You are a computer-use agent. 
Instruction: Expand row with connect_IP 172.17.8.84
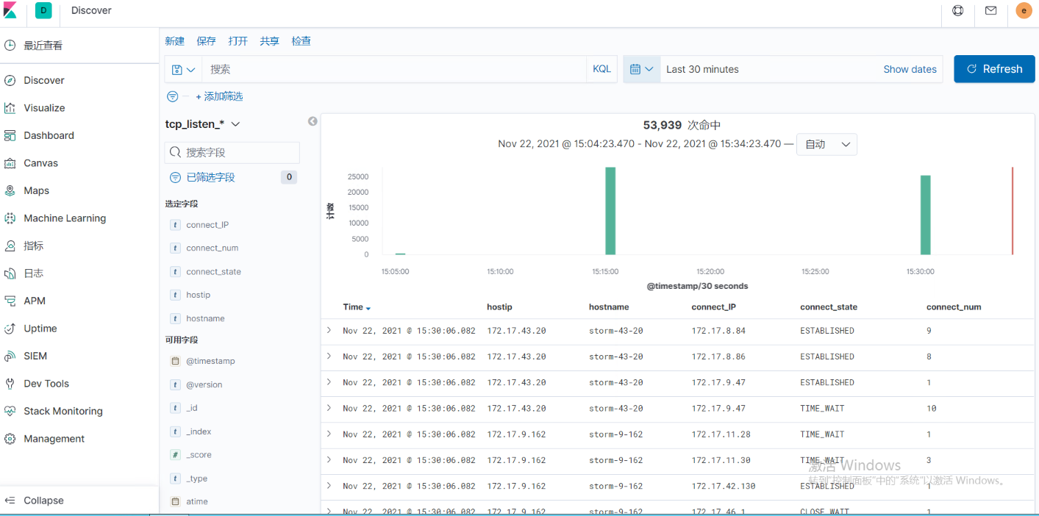[x=329, y=330]
